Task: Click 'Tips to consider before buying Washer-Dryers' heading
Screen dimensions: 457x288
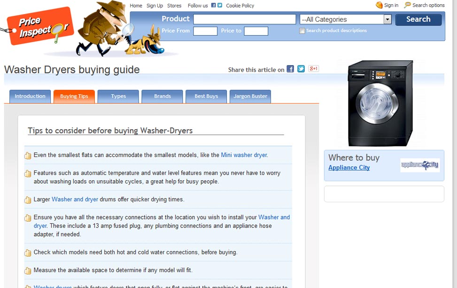Action: click(110, 131)
